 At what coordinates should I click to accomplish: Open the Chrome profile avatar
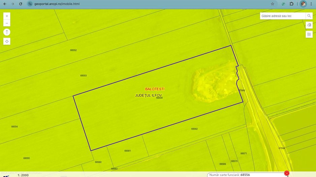click(x=303, y=4)
